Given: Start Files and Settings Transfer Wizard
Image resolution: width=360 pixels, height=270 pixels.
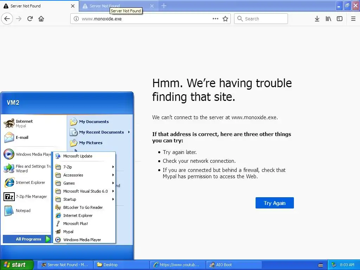Looking at the screenshot, I should (27, 168).
